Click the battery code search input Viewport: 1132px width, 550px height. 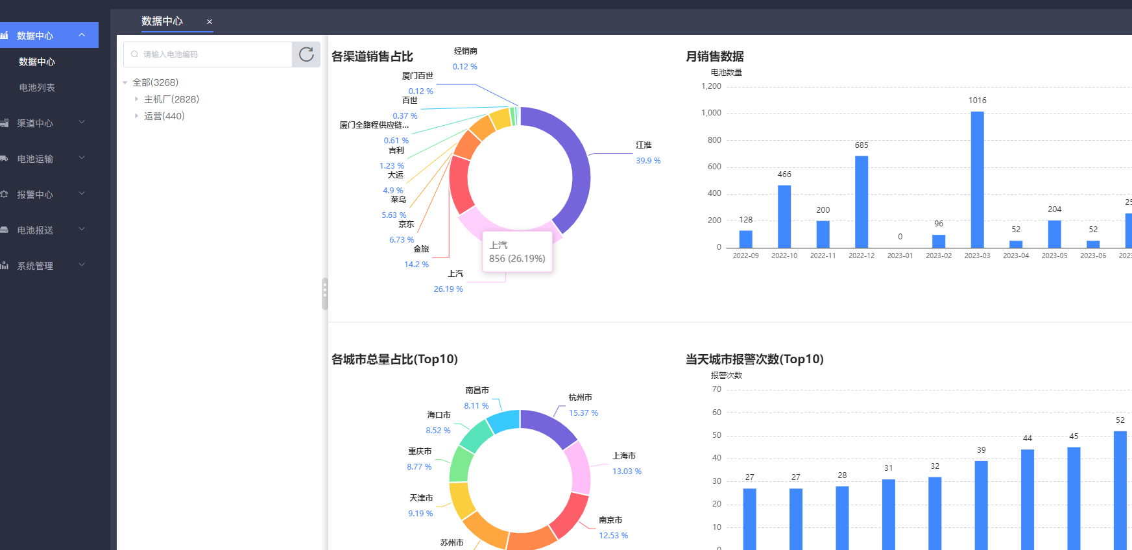[208, 54]
